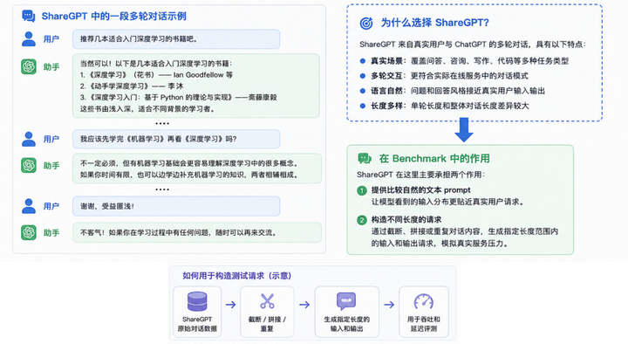The image size is (628, 344).
Task: Click the blue bullet before 语言自然
Action: (363, 91)
